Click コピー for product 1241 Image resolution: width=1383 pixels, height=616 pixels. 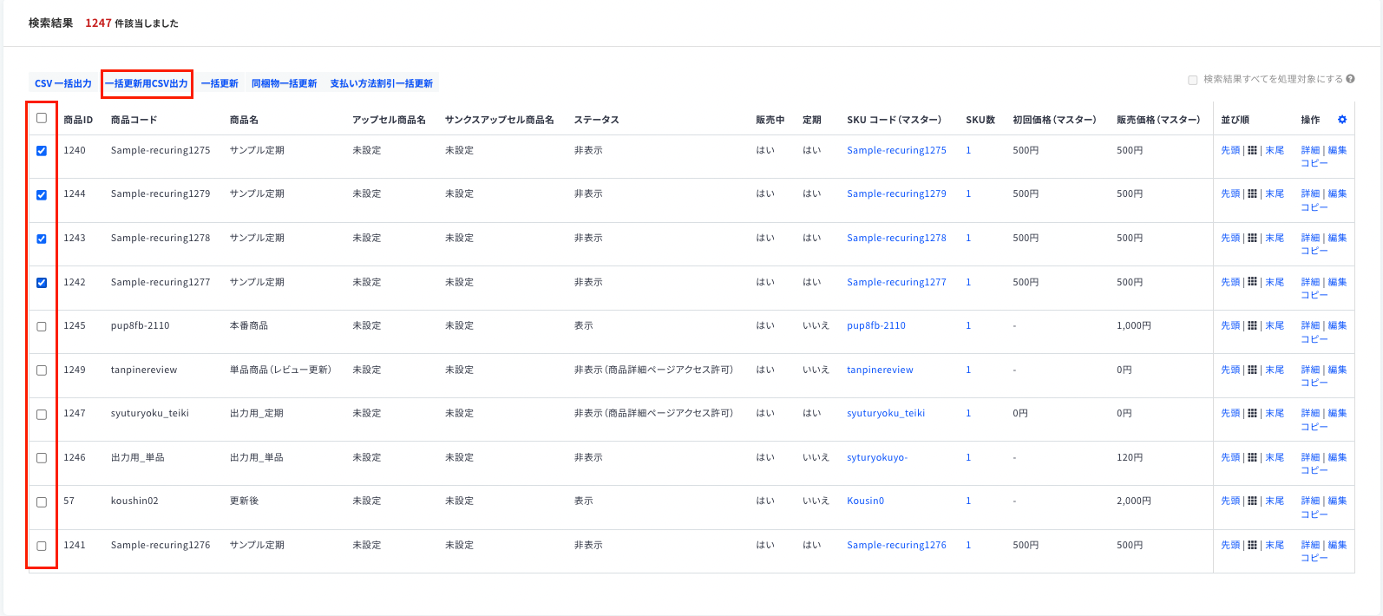1314,558
